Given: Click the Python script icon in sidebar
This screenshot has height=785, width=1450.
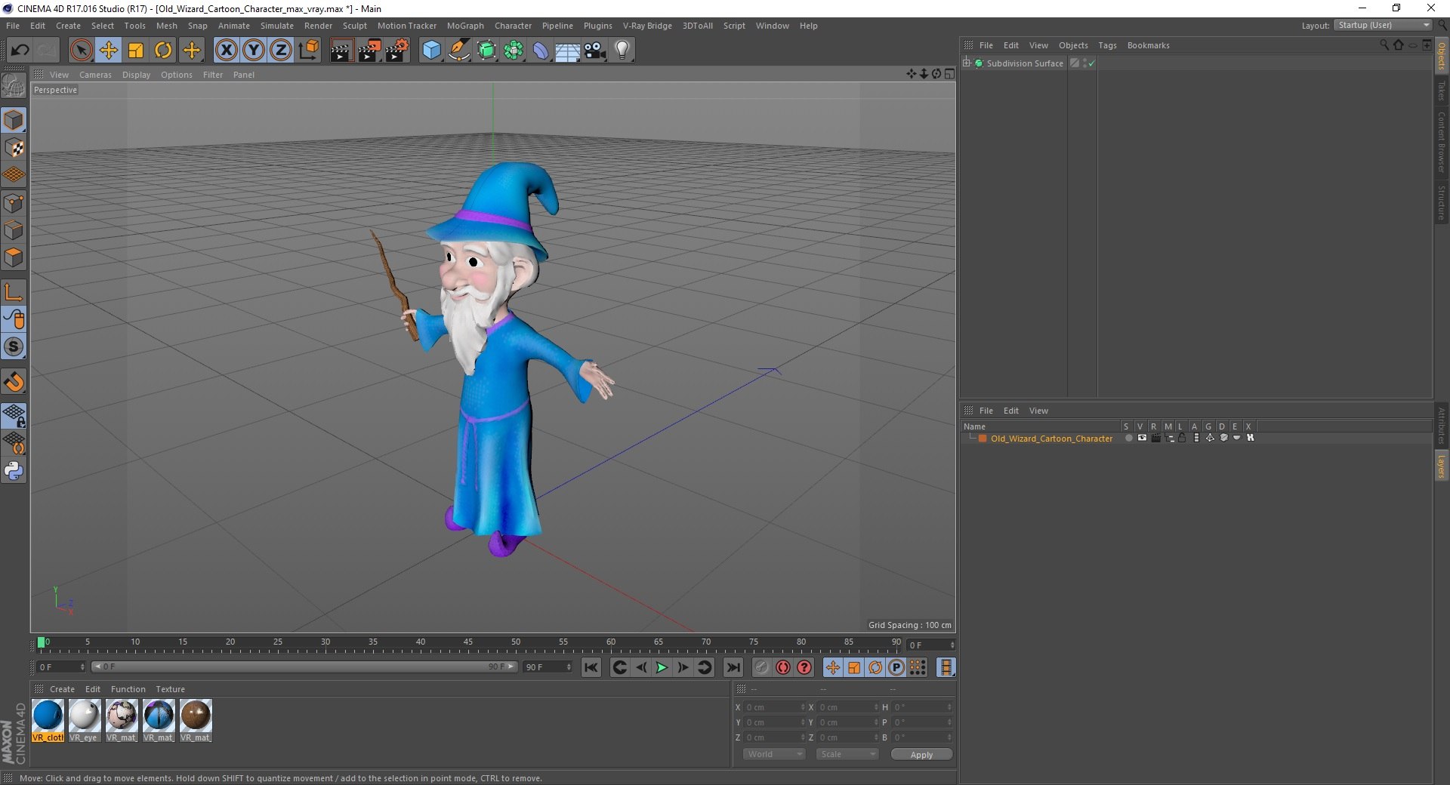Looking at the screenshot, I should click(x=14, y=471).
